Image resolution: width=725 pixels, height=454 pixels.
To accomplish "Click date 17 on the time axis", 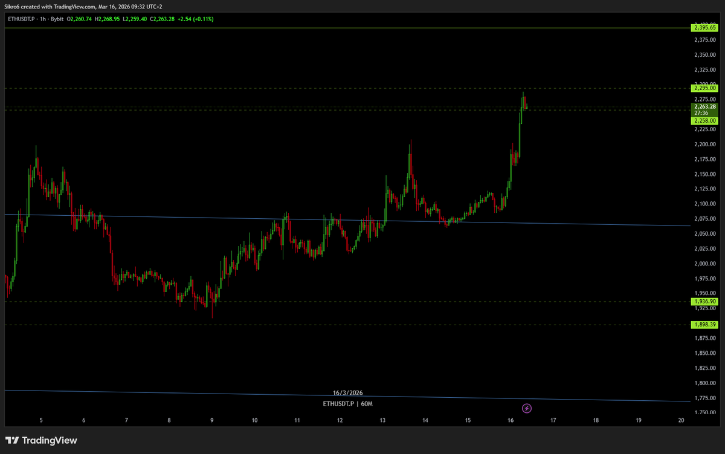I will pos(553,420).
